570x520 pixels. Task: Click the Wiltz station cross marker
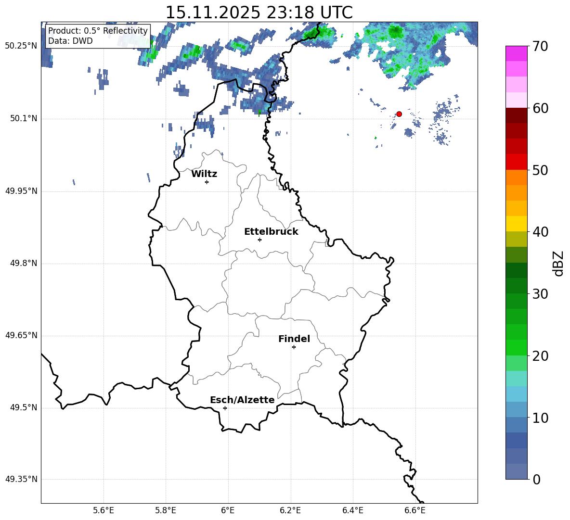pyautogui.click(x=207, y=182)
